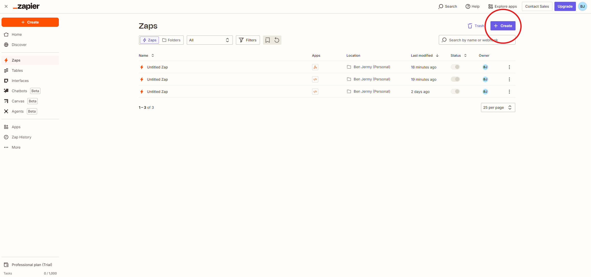Enable the Zap modified 19 minutes ago

point(455,79)
